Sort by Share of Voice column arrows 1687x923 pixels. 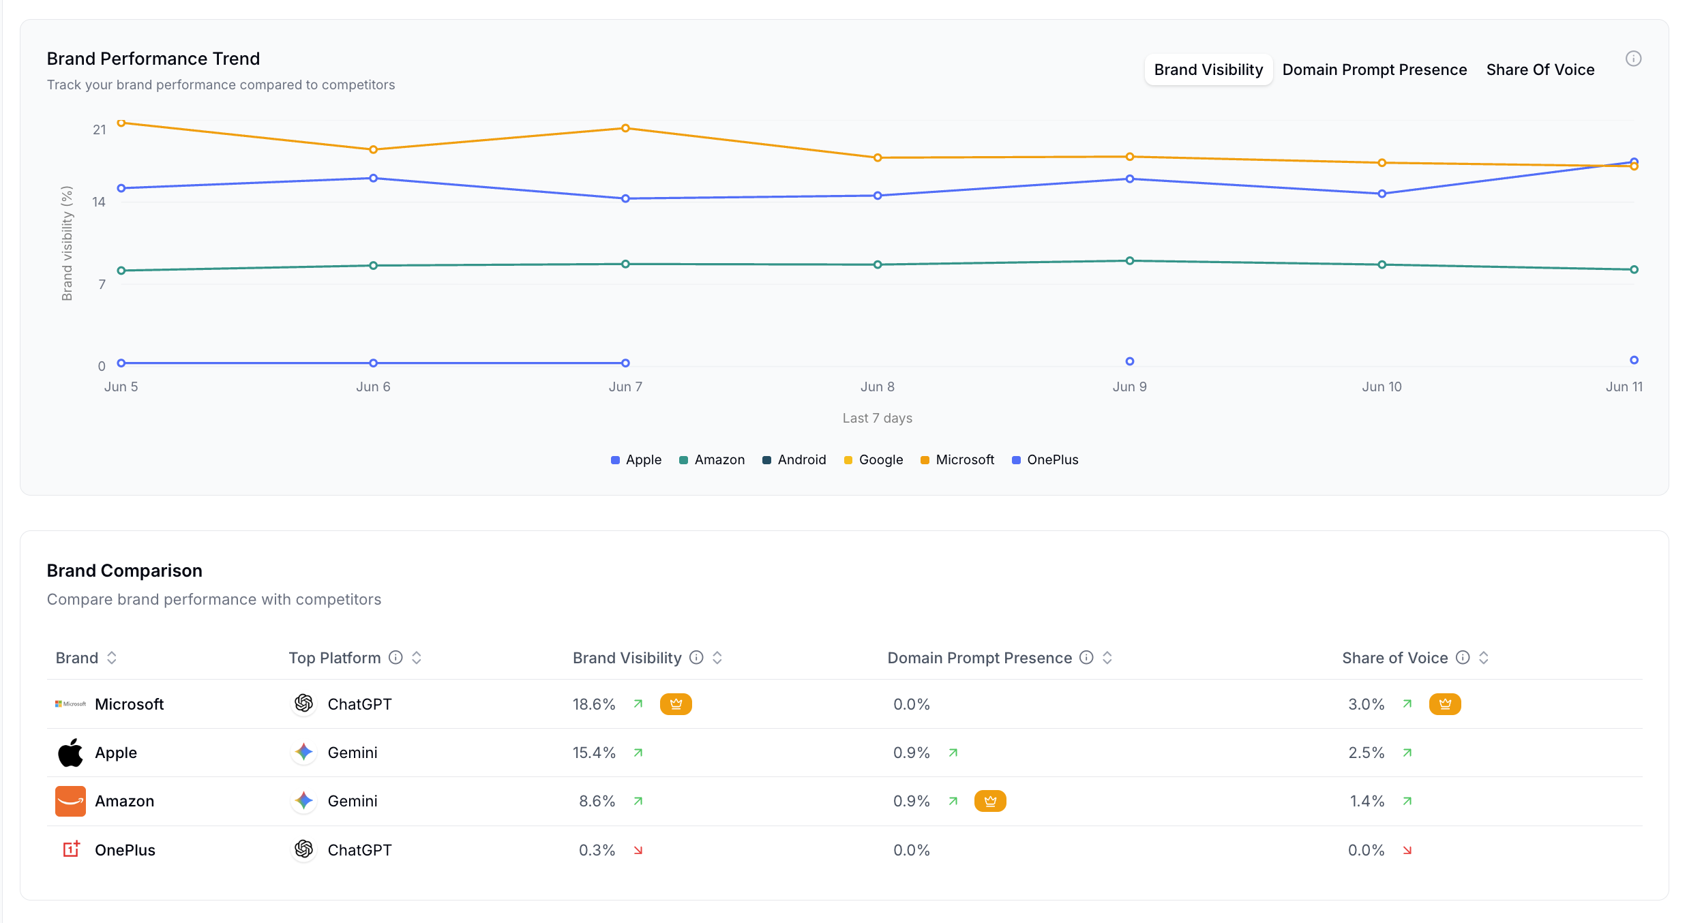tap(1484, 658)
